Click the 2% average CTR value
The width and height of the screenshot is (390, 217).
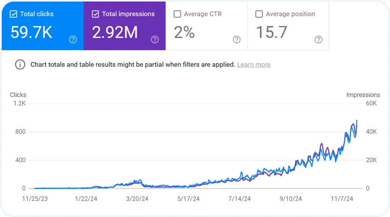point(184,32)
